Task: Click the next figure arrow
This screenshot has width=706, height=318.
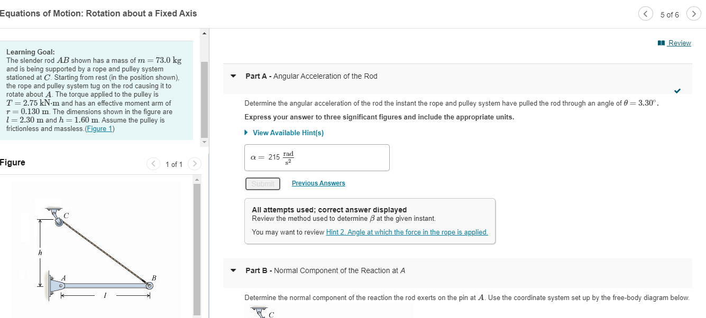Action: (195, 164)
